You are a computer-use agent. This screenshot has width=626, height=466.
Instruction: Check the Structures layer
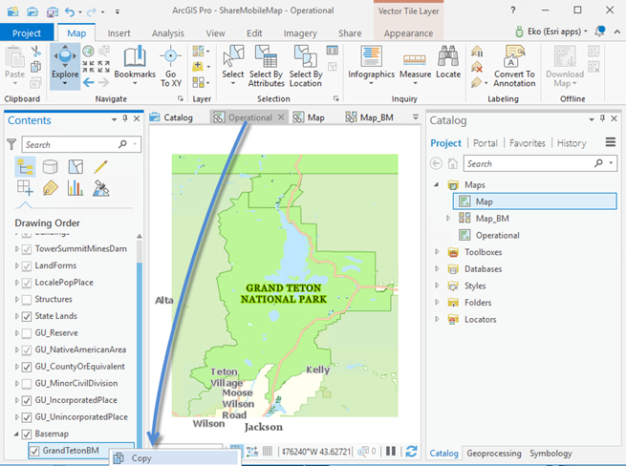click(27, 300)
